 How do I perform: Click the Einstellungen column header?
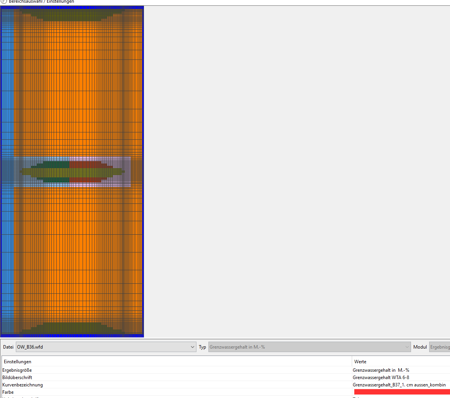tap(17, 362)
